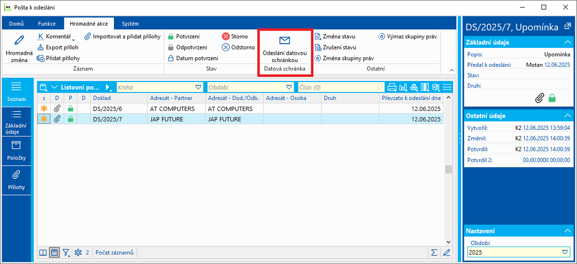Screen dimensions: 577x264
Task: Collapse the Základní údaje panel section
Action: (x=567, y=42)
